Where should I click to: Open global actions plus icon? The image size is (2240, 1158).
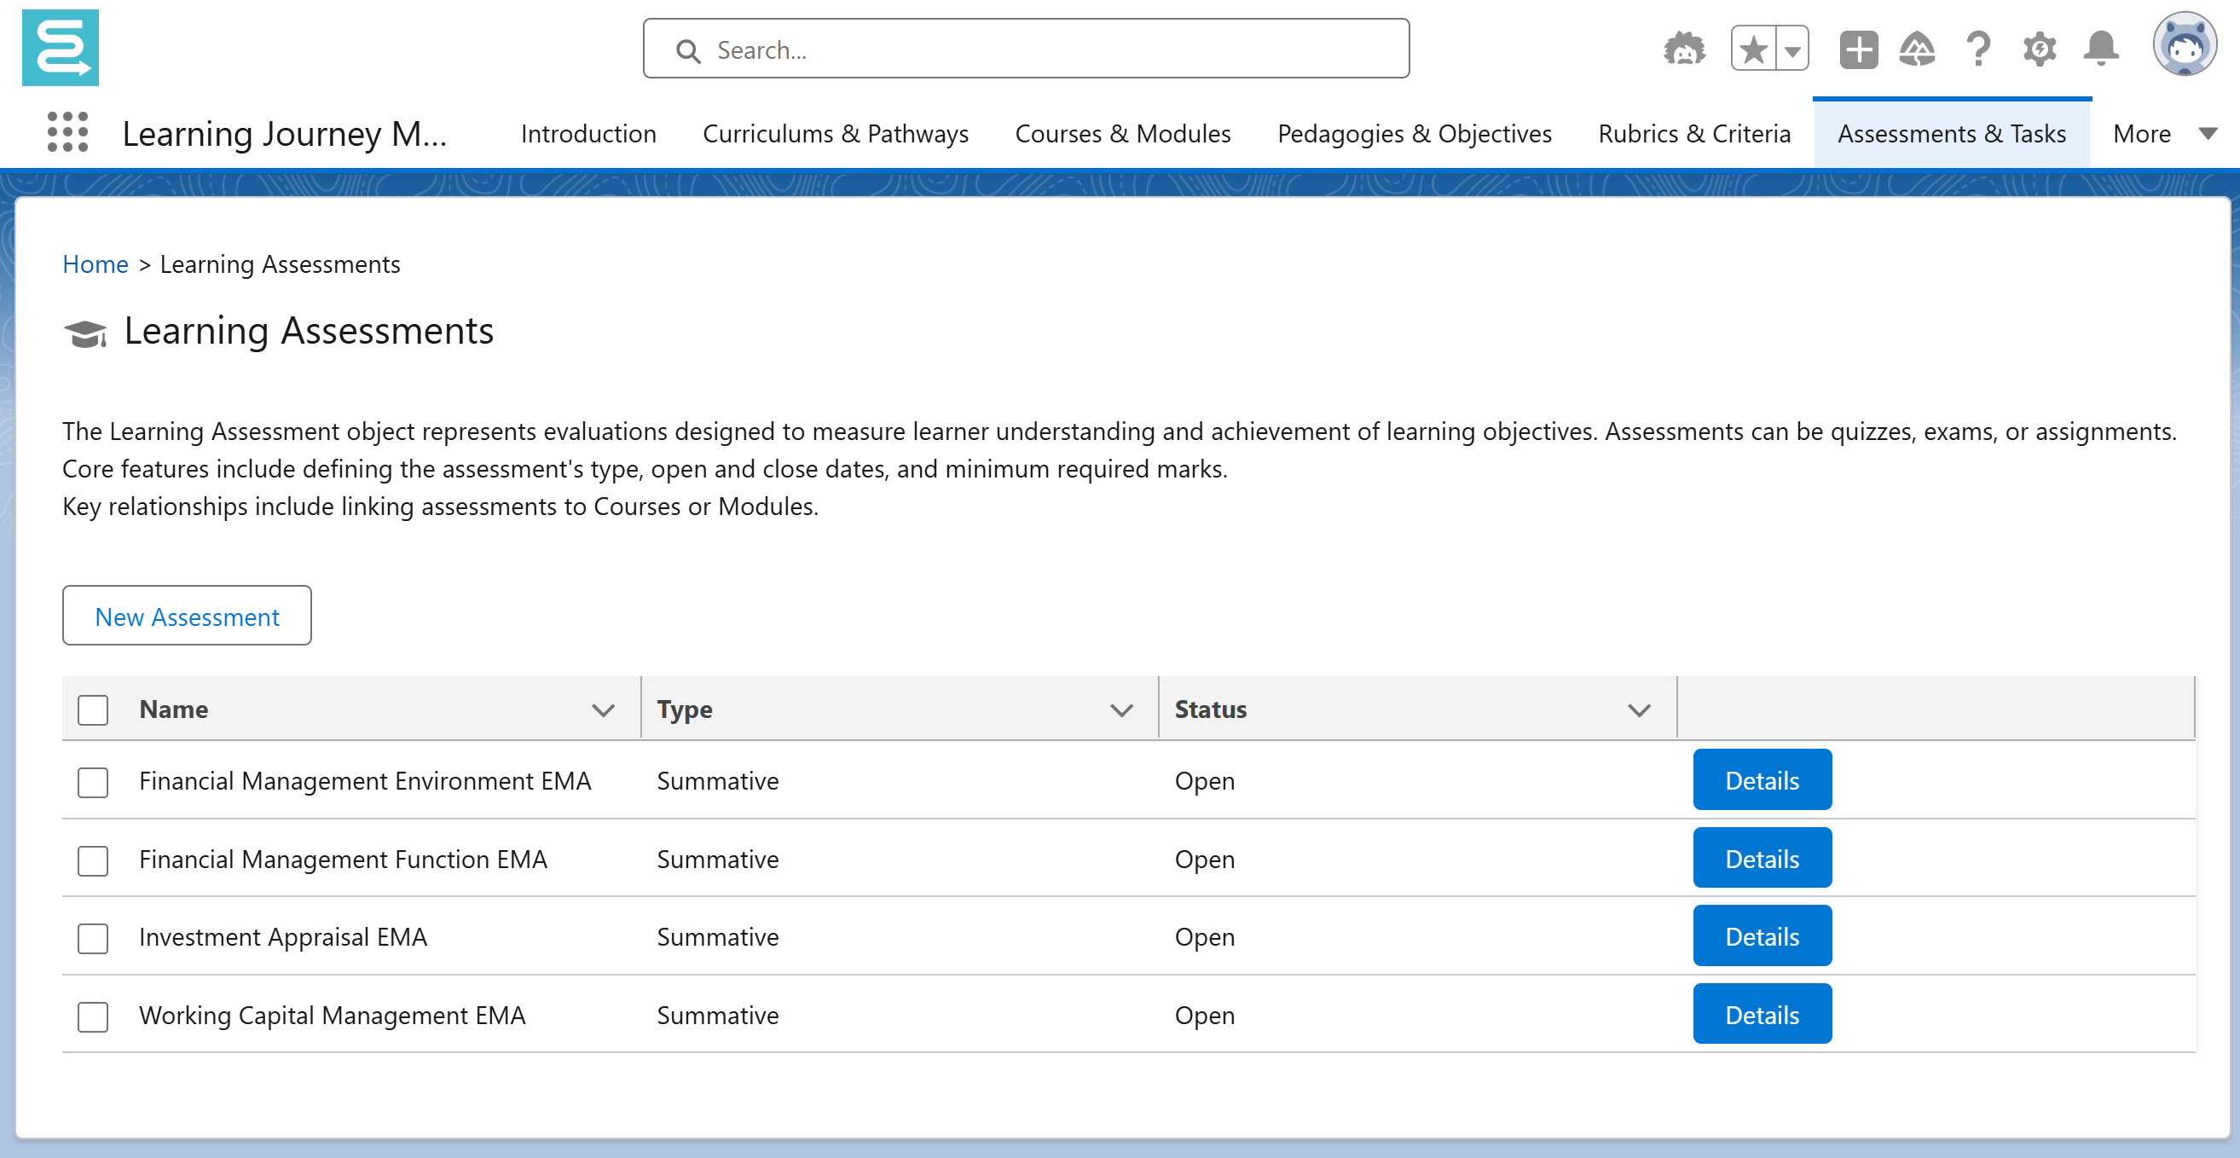[1857, 49]
